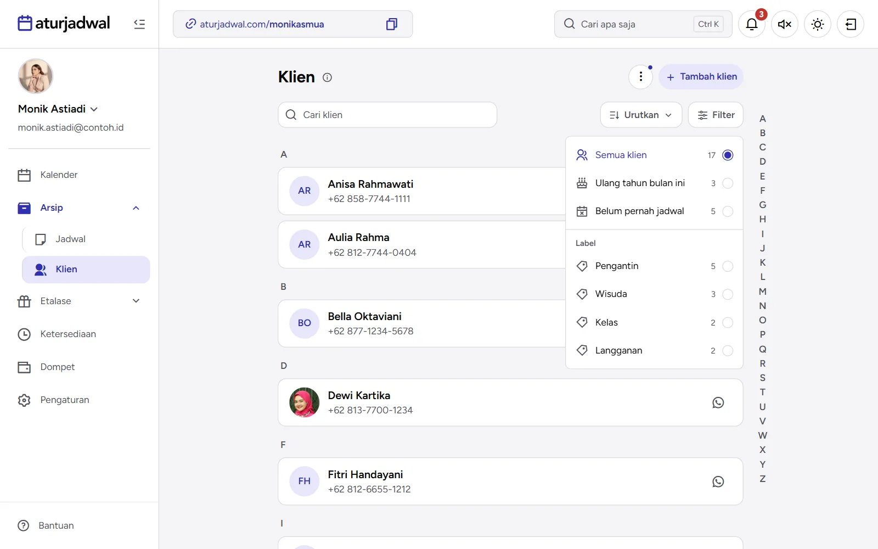Open the three-dot more options menu
Viewport: 878px width, 549px height.
tap(640, 77)
